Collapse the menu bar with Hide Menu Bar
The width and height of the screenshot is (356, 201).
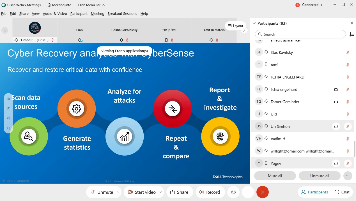[91, 5]
